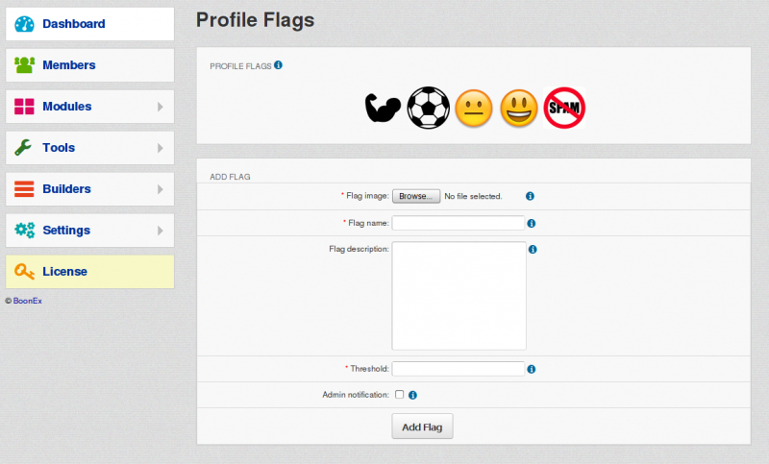
Task: Open the Dashboard menu item
Action: [x=89, y=23]
